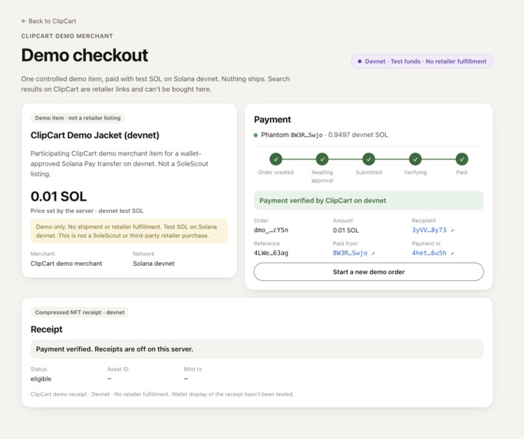Start a new demo order
The height and width of the screenshot is (439, 524).
point(368,272)
